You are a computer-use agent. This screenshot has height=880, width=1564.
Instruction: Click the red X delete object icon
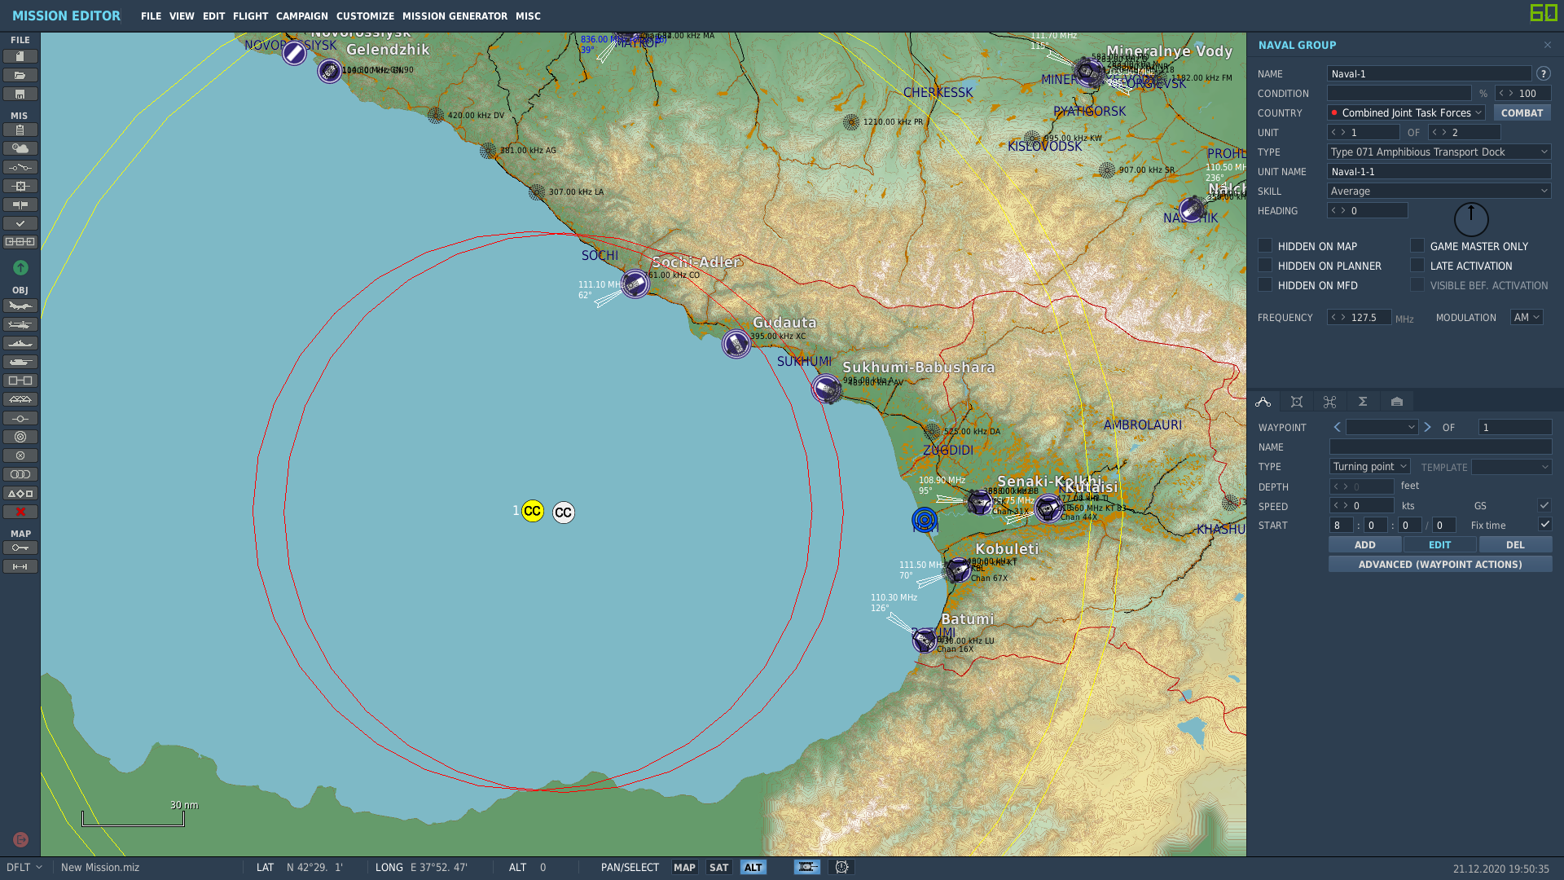(20, 512)
